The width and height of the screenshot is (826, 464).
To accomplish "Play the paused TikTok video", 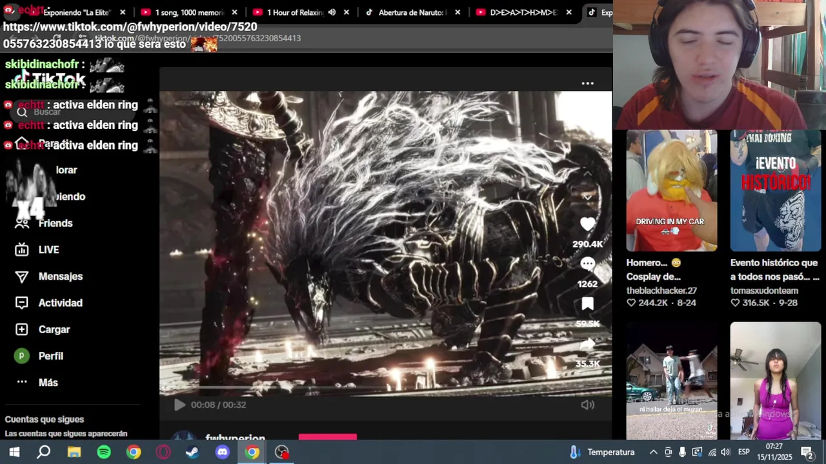I will [x=179, y=405].
